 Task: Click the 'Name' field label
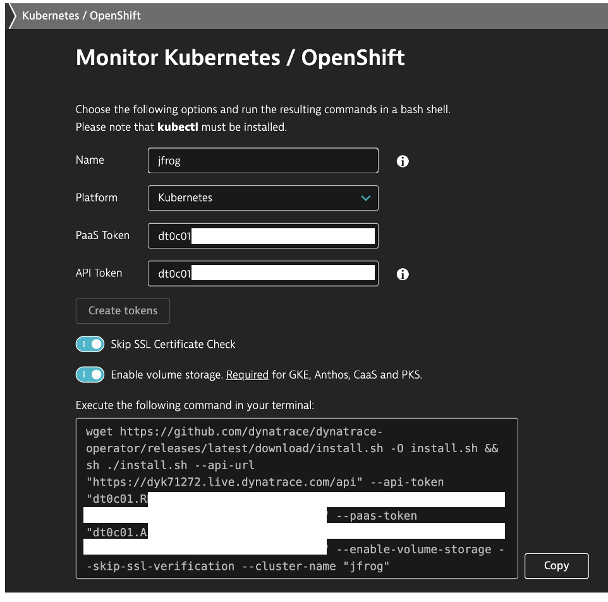pos(90,160)
